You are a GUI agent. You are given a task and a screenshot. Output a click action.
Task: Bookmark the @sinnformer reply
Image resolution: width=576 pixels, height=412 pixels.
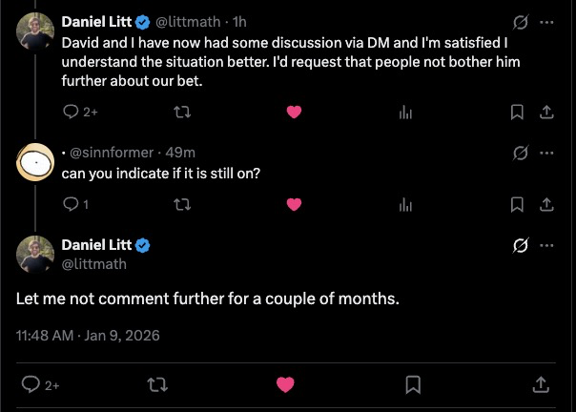[517, 203]
